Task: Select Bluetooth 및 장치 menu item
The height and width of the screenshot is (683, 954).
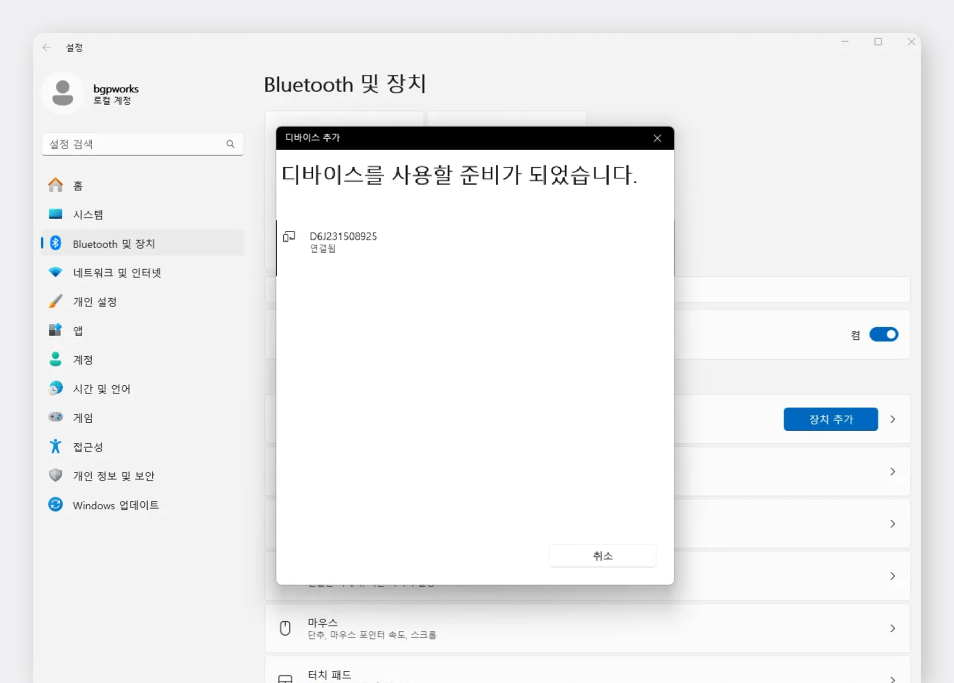Action: tap(142, 243)
